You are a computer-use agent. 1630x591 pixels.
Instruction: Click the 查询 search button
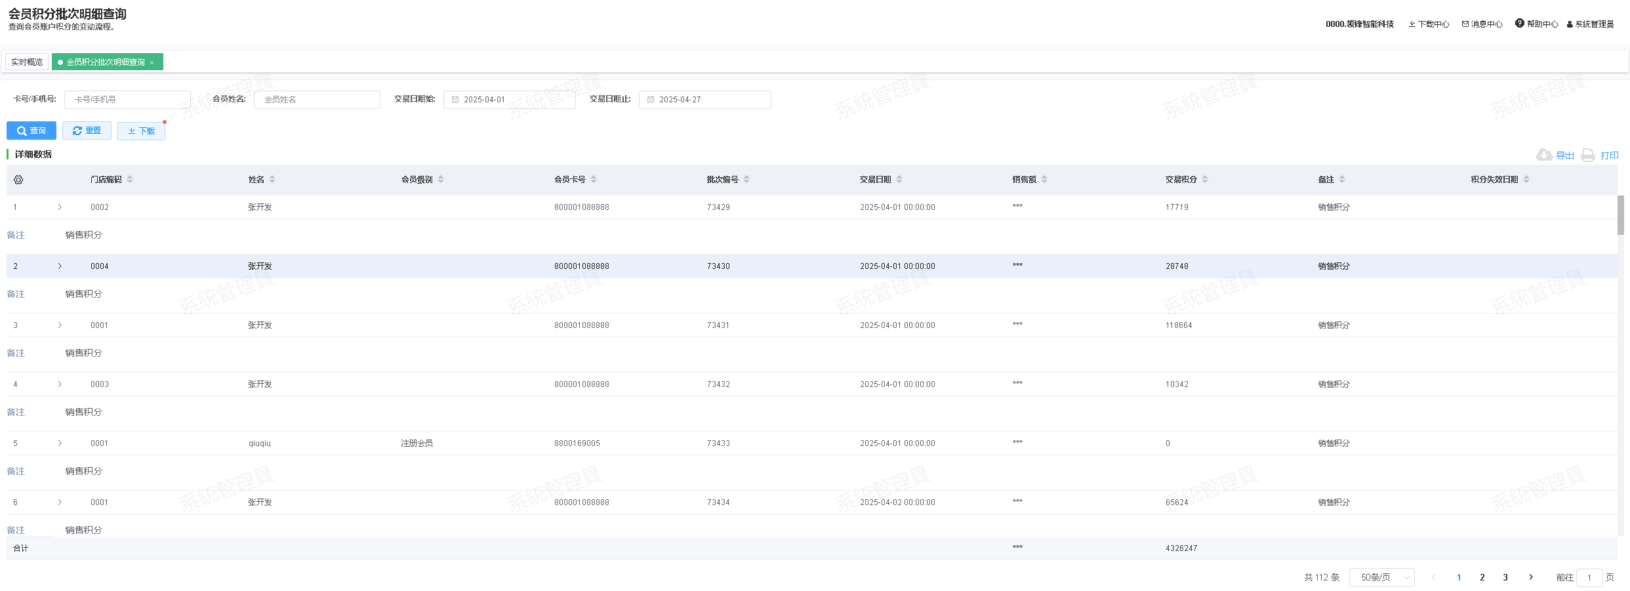tap(31, 131)
